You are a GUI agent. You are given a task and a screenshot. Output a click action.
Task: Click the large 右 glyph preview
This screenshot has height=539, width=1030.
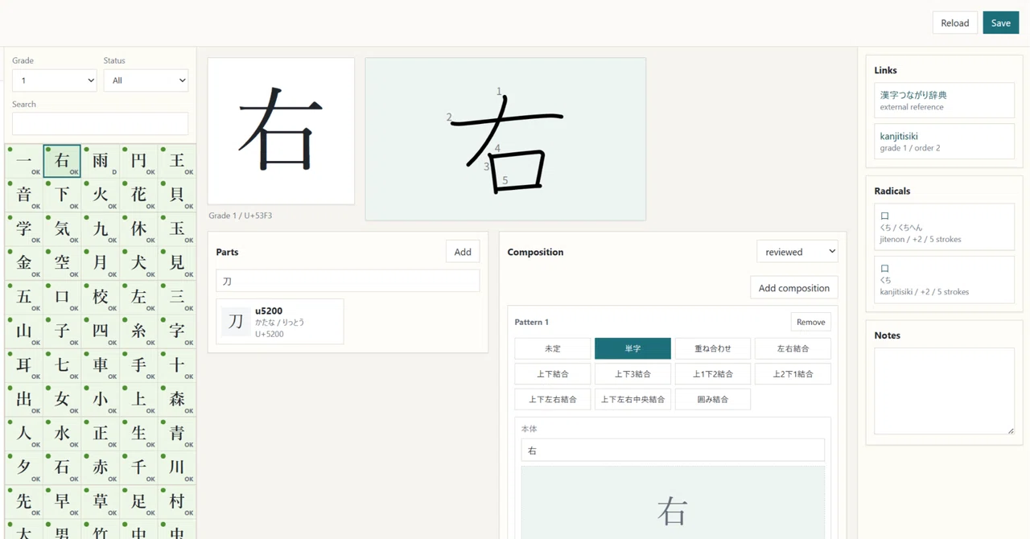click(x=281, y=131)
